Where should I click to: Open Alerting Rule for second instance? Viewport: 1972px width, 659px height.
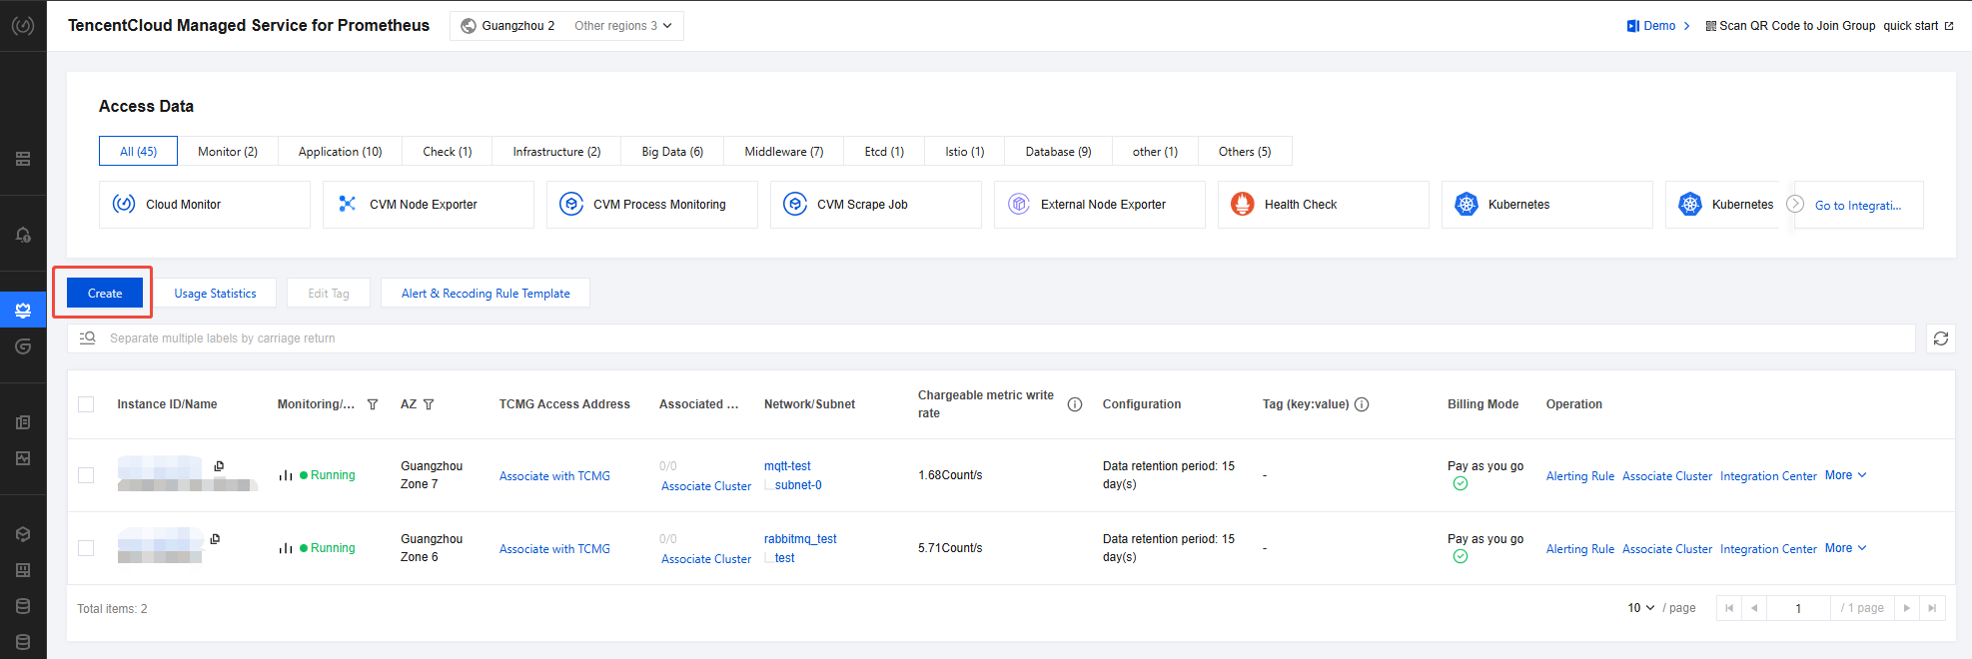tap(1579, 549)
